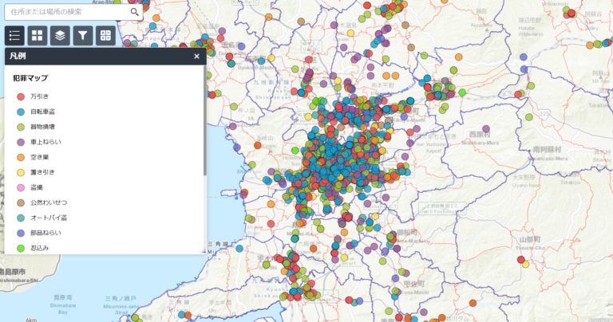613x322 pixels.
Task: Select the オートバイ盗 legend entry
Action: 48,218
